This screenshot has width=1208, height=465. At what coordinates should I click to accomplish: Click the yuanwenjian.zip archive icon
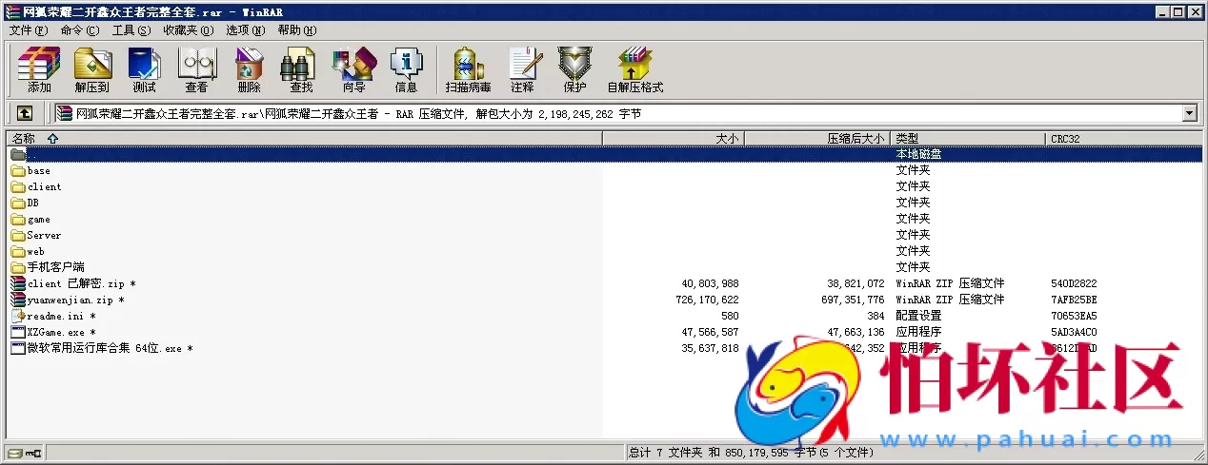18,300
